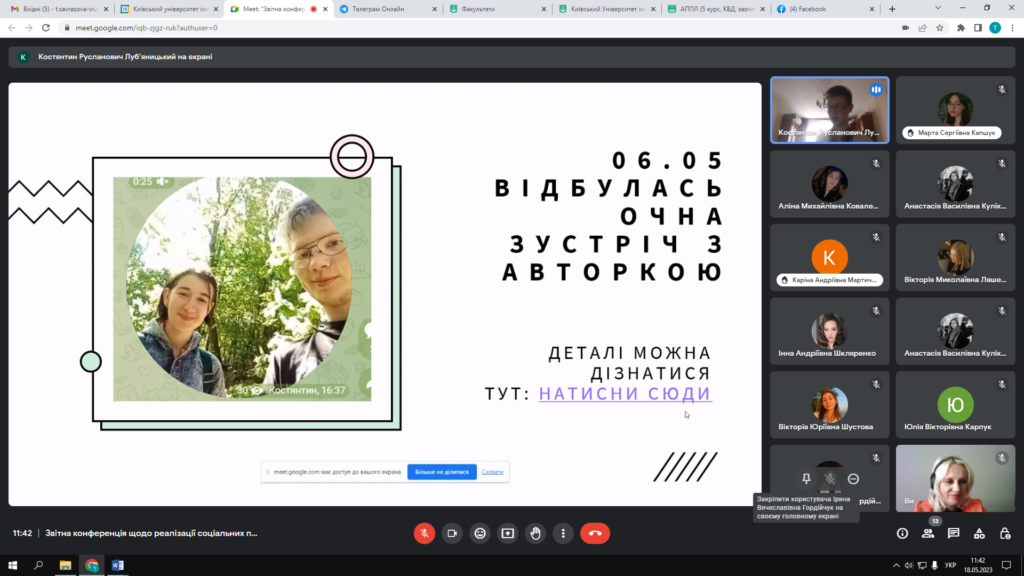1024x576 pixels.
Task: Open the meeting details info icon
Action: click(x=902, y=533)
